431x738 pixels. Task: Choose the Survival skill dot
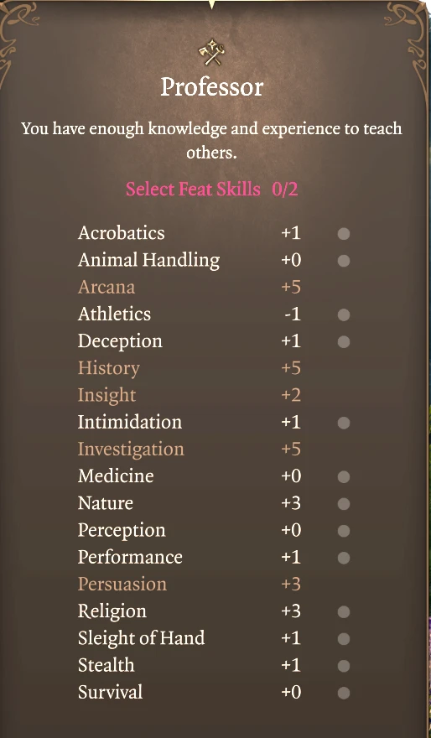pyautogui.click(x=344, y=693)
